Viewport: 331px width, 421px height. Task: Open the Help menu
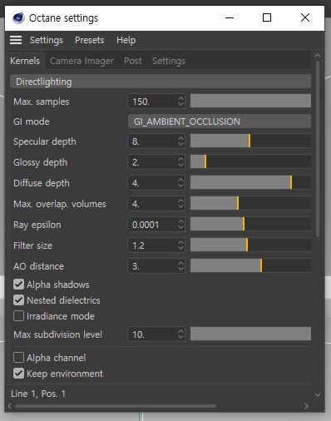126,40
